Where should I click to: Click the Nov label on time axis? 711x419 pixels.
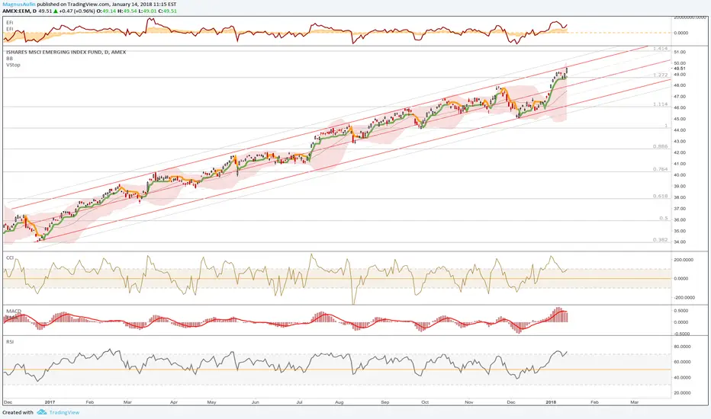[x=469, y=401]
